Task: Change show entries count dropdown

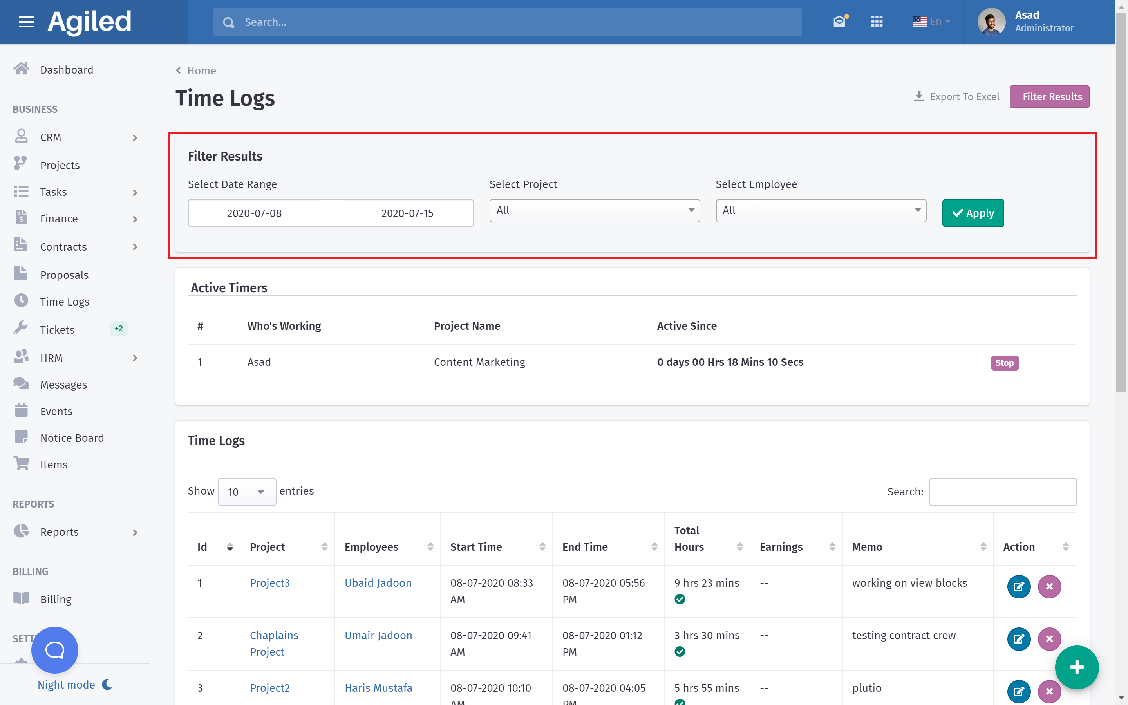Action: (x=247, y=492)
